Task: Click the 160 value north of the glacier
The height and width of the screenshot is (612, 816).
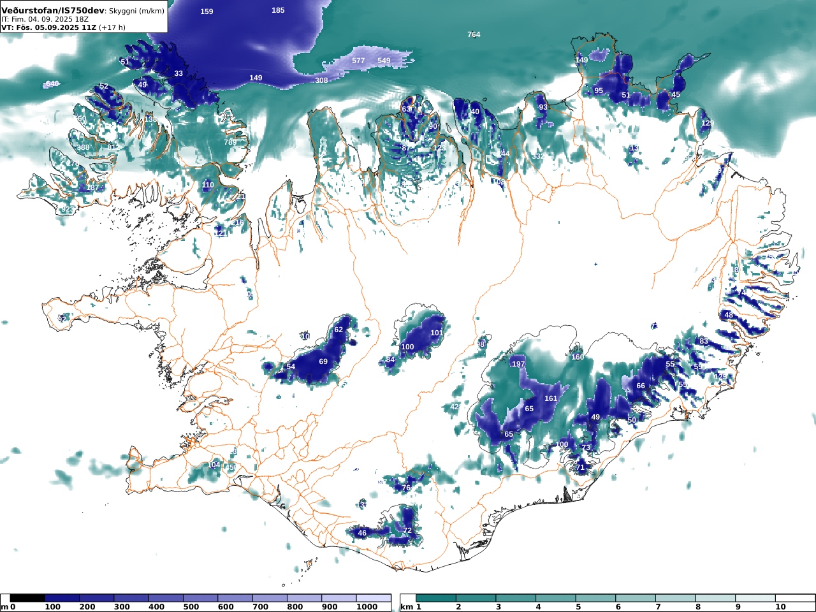Action: click(x=578, y=357)
